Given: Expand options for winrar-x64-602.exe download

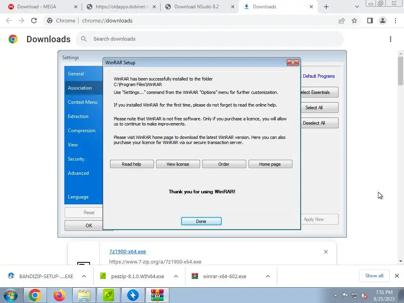Looking at the screenshot, I should click(268, 276).
